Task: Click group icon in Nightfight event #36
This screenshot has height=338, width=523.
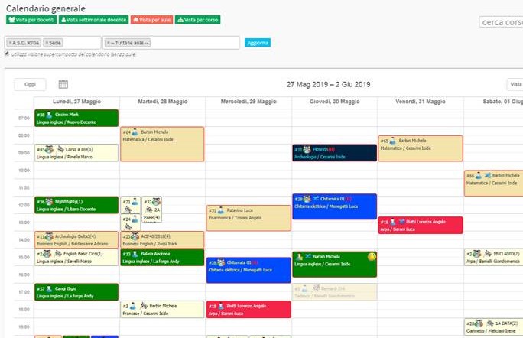Action: [48, 202]
